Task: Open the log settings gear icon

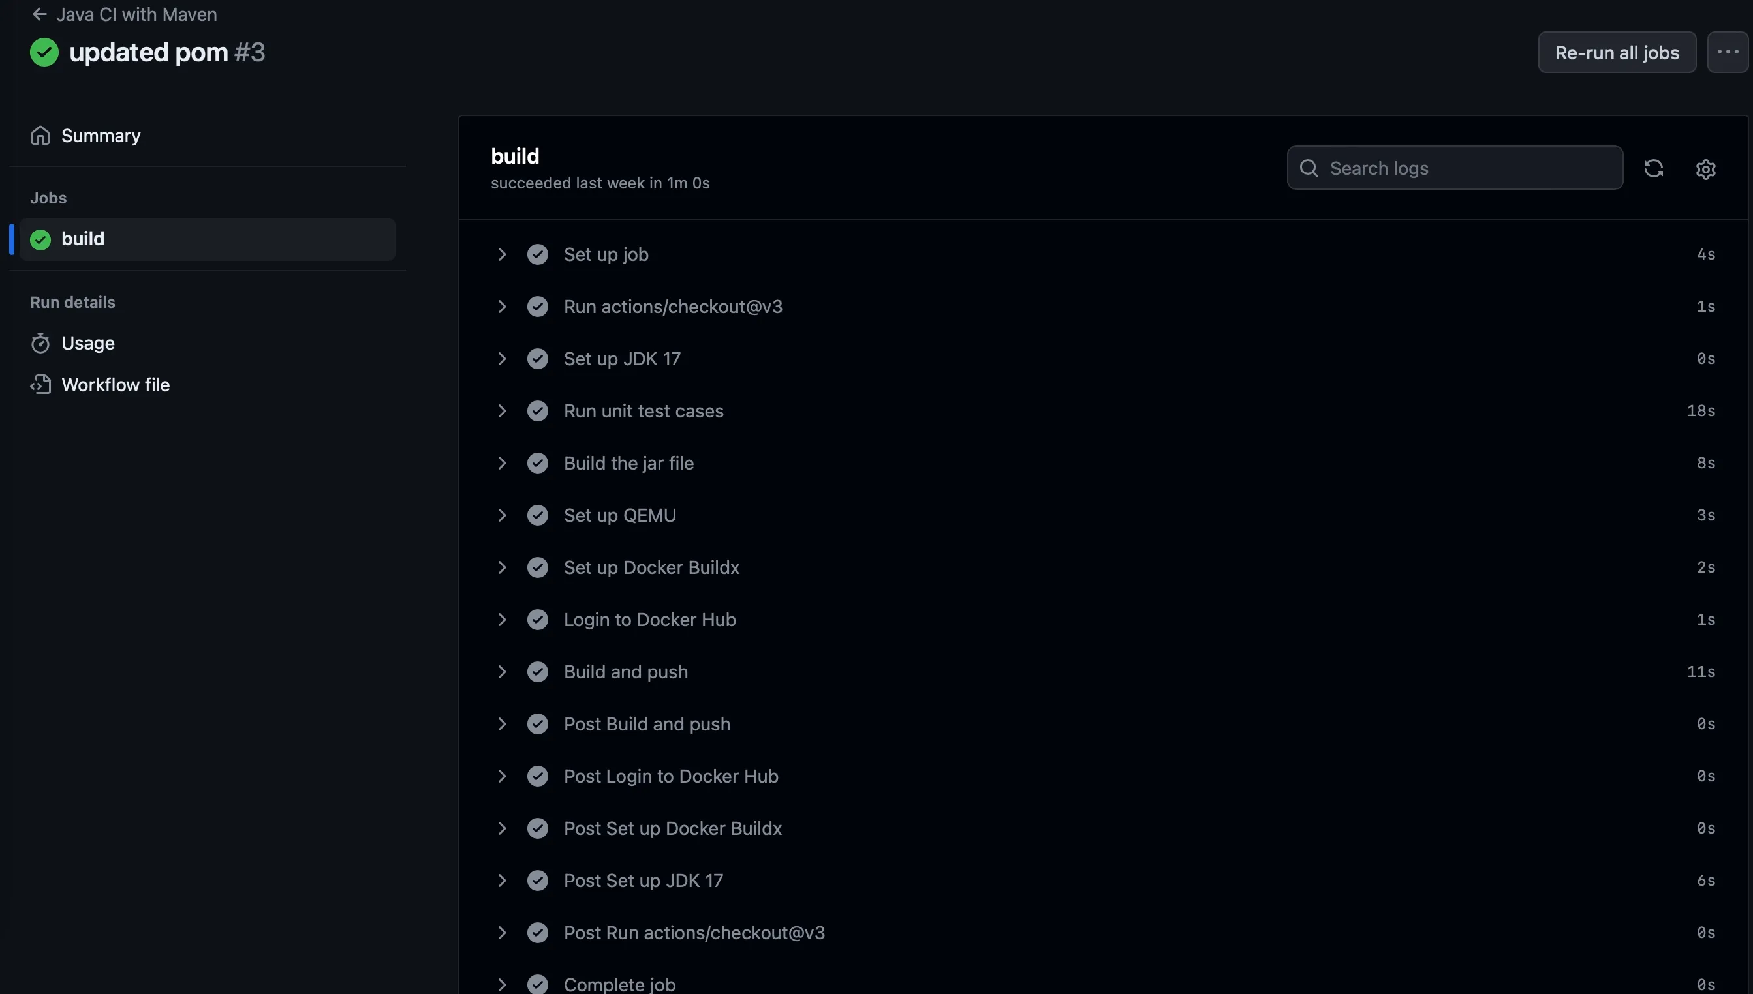Action: click(1705, 169)
